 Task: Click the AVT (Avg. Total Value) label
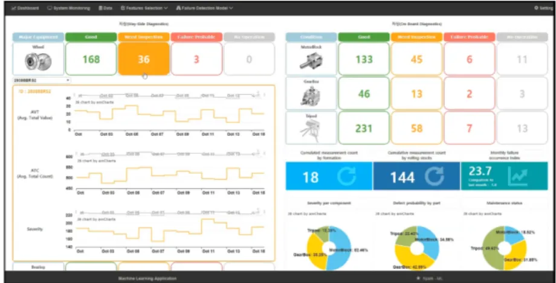click(x=35, y=115)
